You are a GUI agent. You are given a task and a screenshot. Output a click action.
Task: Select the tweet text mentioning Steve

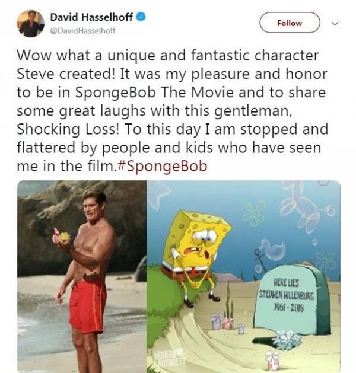point(172,111)
